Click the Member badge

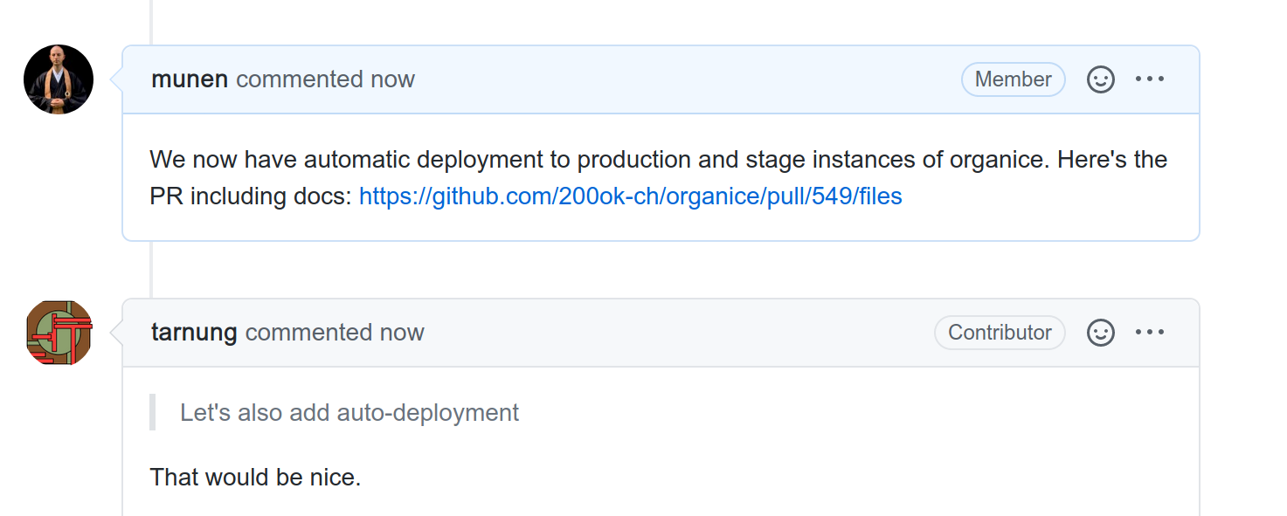pos(1013,79)
